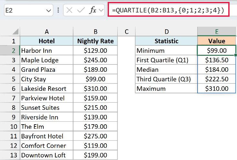Select the City Stay cell
Image resolution: width=237 pixels, height=160 pixels.
click(x=47, y=79)
